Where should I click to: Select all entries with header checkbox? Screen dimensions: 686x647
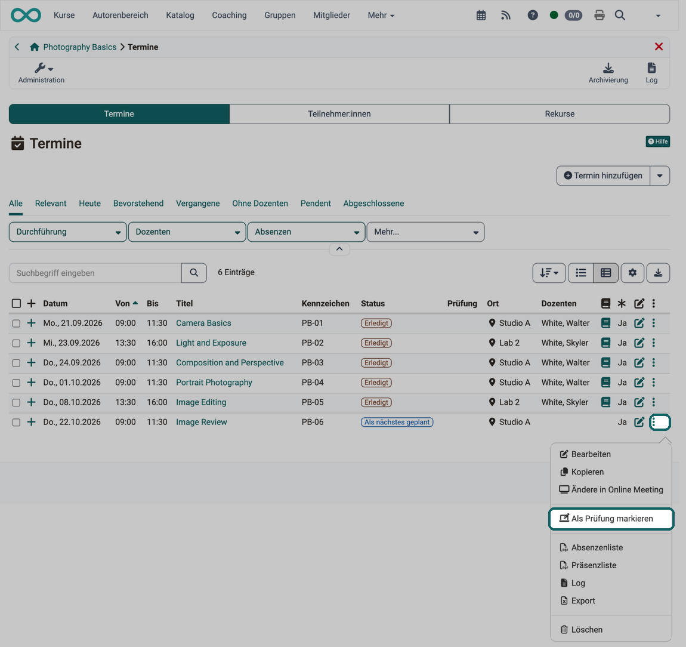pyautogui.click(x=16, y=303)
